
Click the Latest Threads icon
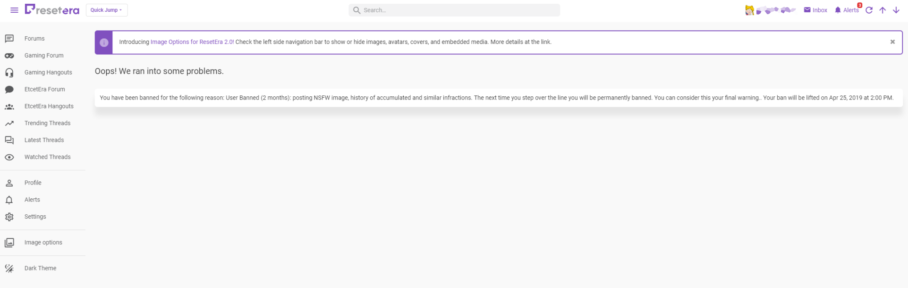tap(9, 140)
